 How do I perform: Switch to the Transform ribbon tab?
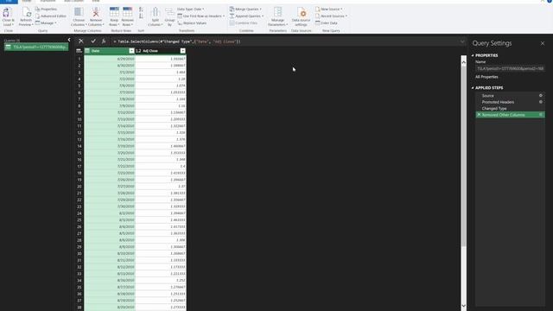tap(48, 2)
